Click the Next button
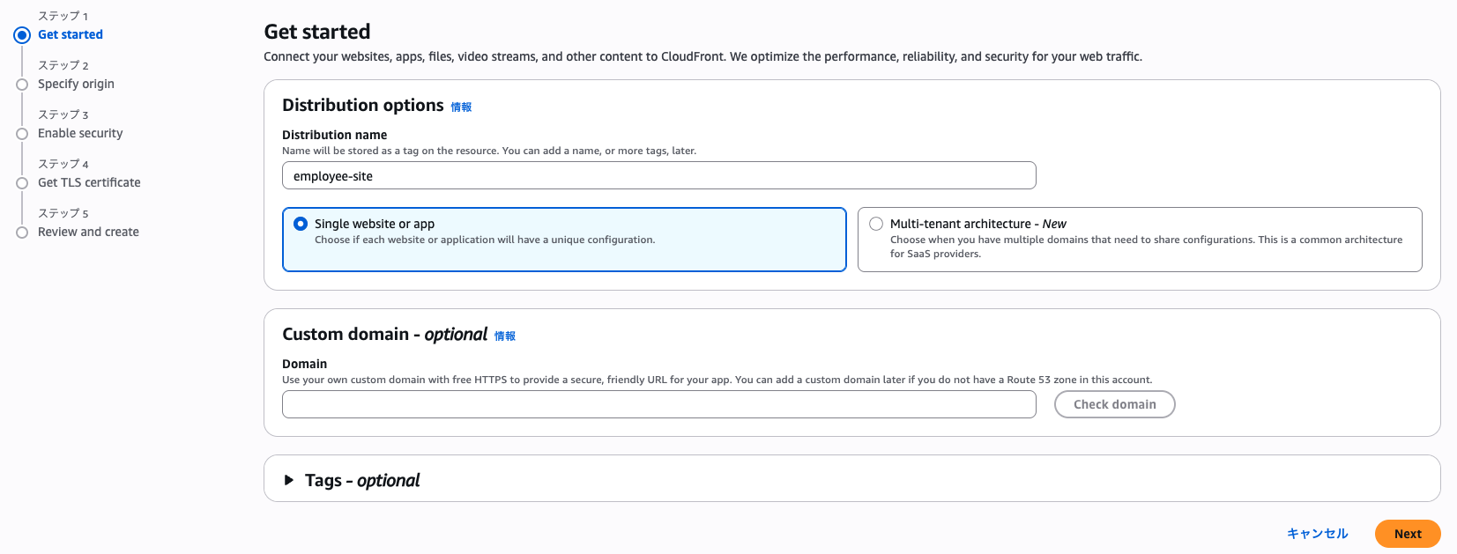This screenshot has height=554, width=1457. coord(1407,534)
